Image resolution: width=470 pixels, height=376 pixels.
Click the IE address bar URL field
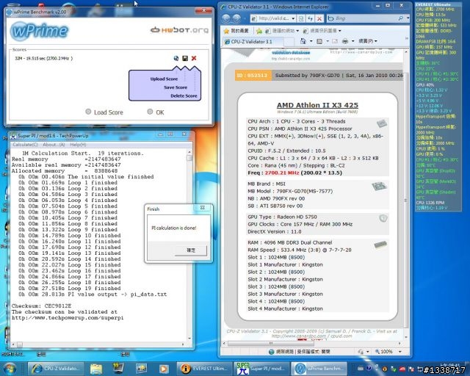click(x=274, y=18)
